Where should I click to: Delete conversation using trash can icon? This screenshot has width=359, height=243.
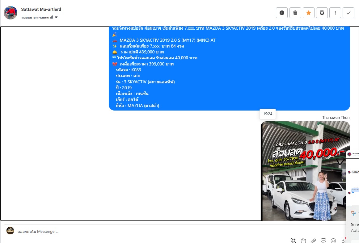[x=295, y=13]
